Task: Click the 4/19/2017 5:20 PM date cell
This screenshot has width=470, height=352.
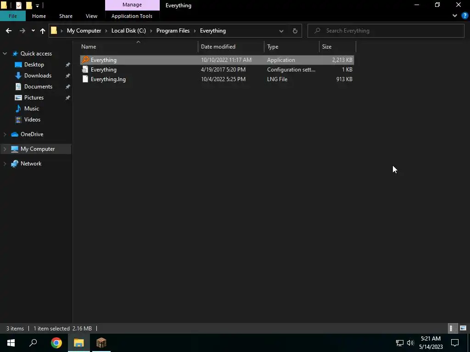Action: tap(224, 70)
